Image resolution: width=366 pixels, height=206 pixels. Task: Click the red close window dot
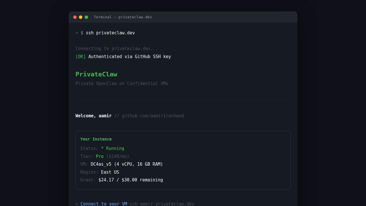(75, 17)
